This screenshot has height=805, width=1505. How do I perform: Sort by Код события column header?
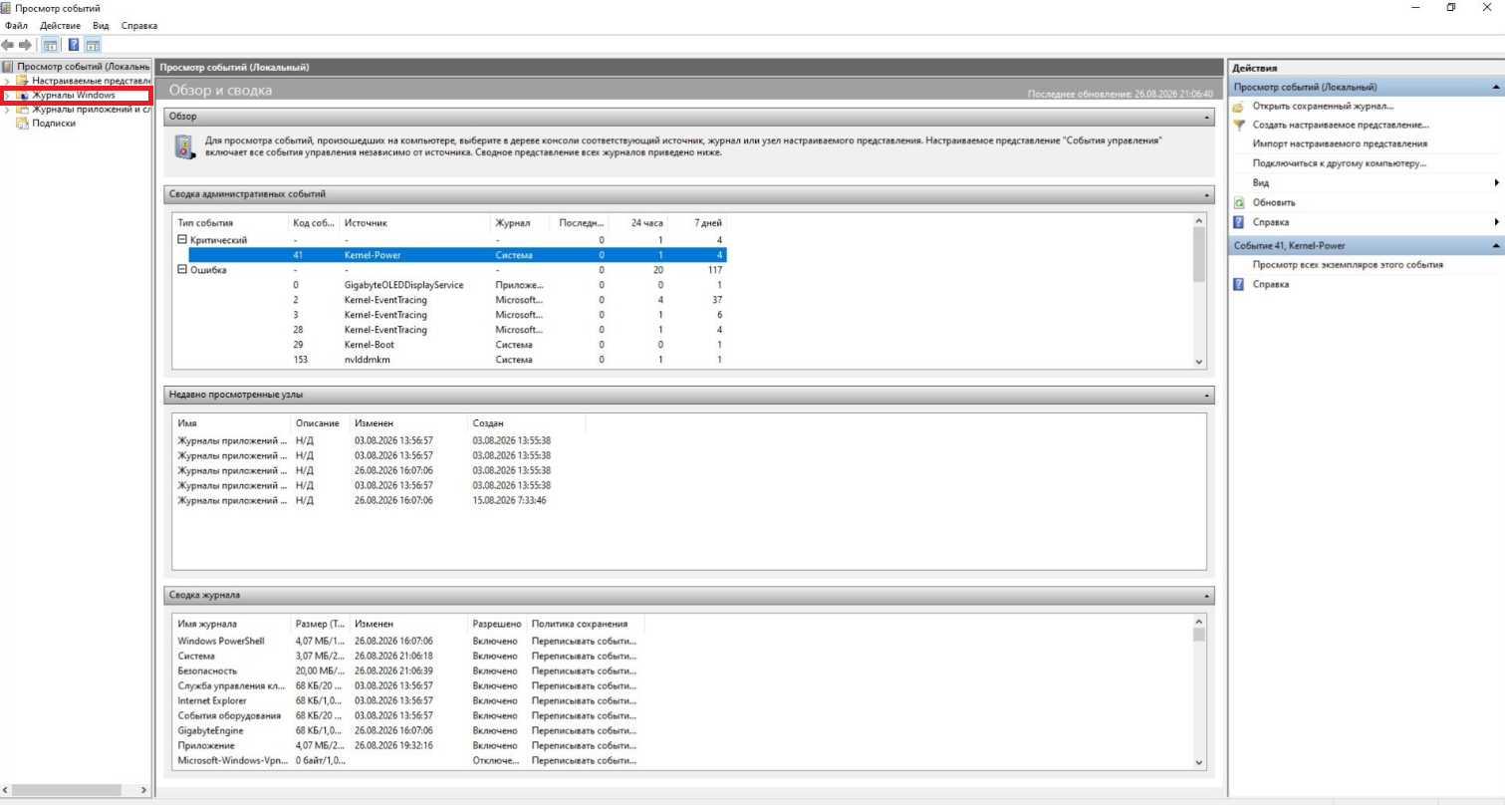(313, 223)
